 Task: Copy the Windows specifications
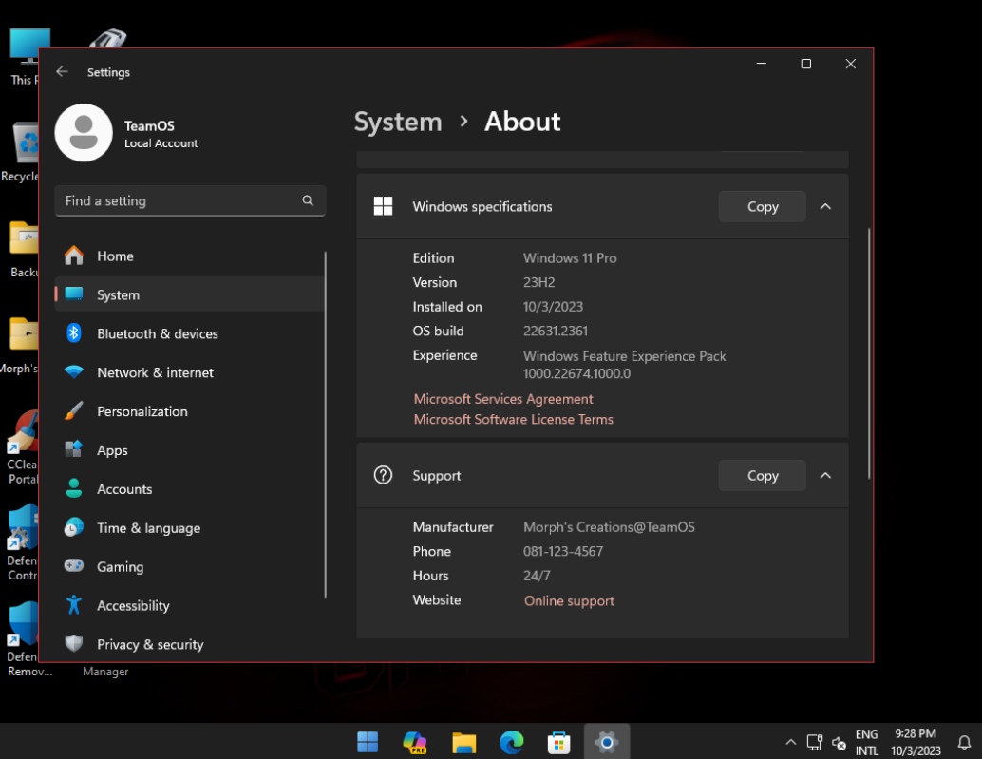tap(763, 206)
